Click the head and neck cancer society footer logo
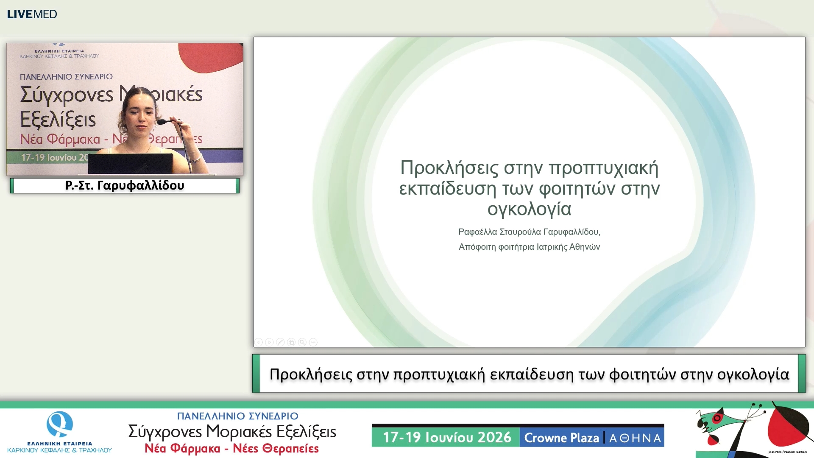 59,432
